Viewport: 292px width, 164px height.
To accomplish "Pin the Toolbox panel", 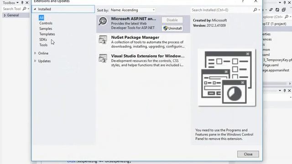I will point(22,3).
